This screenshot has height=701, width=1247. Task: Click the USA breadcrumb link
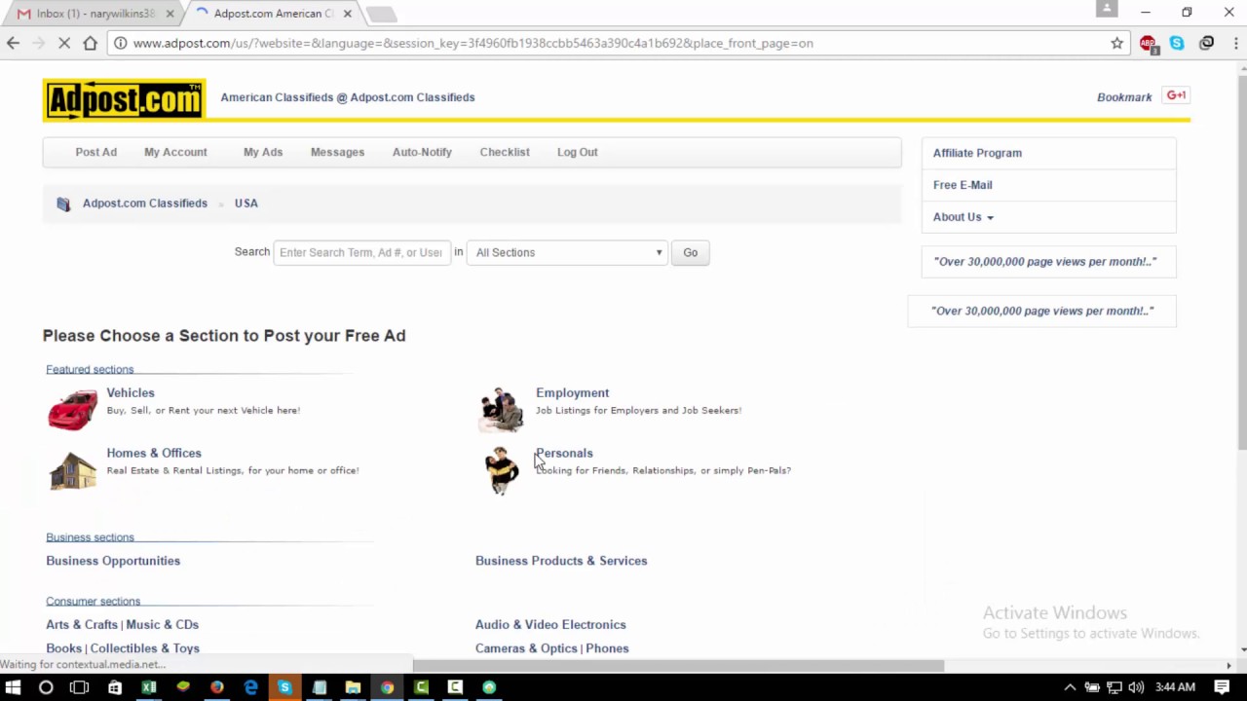(x=246, y=203)
